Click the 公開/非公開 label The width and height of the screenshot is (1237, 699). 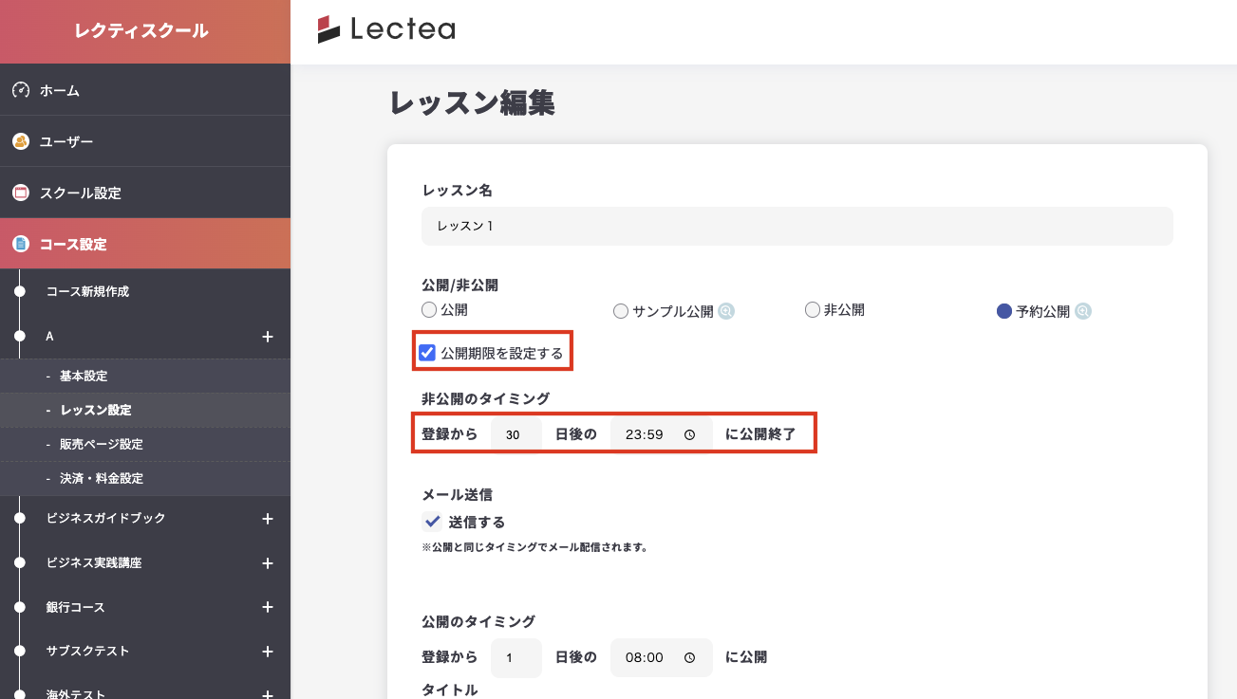click(459, 285)
